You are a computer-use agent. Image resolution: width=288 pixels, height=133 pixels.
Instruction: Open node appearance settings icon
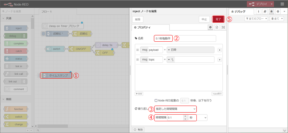(223, 28)
